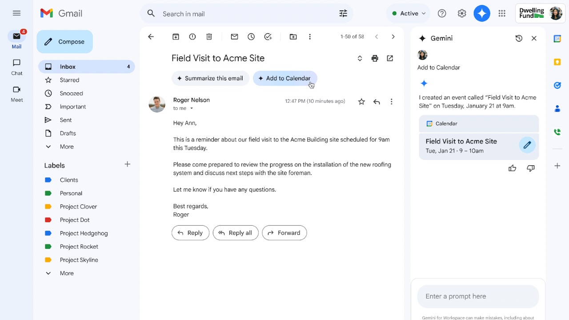Snooze this email with clock icon
Image resolution: width=569 pixels, height=320 pixels.
tap(251, 37)
